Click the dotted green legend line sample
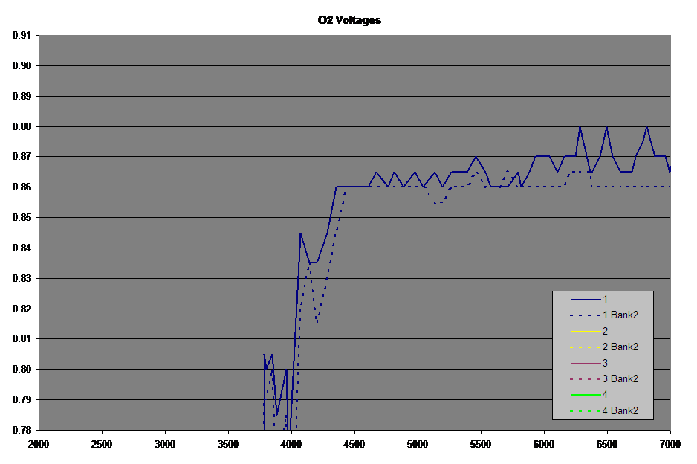Viewport: 697px width, 464px height. point(584,411)
